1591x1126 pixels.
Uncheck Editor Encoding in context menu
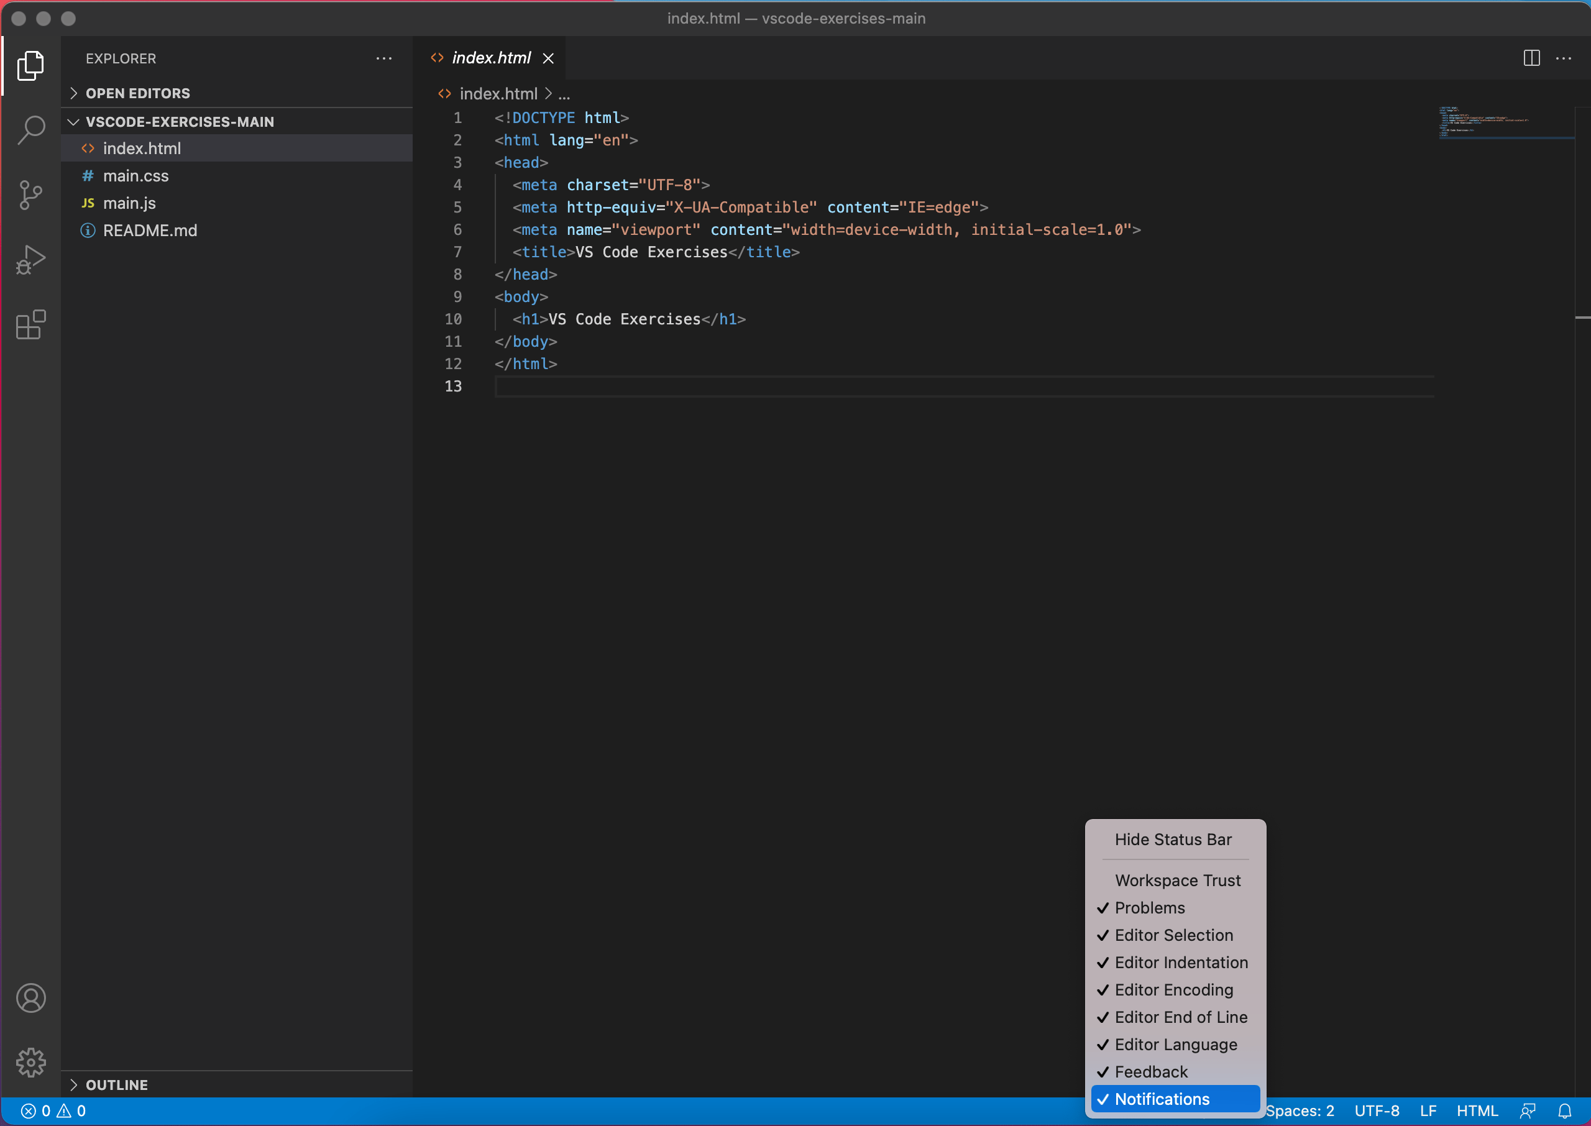1173,990
